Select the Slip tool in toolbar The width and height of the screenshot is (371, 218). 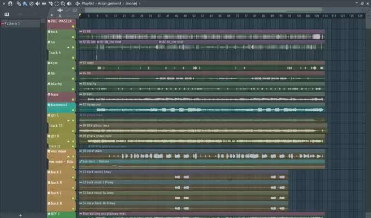[x=44, y=3]
